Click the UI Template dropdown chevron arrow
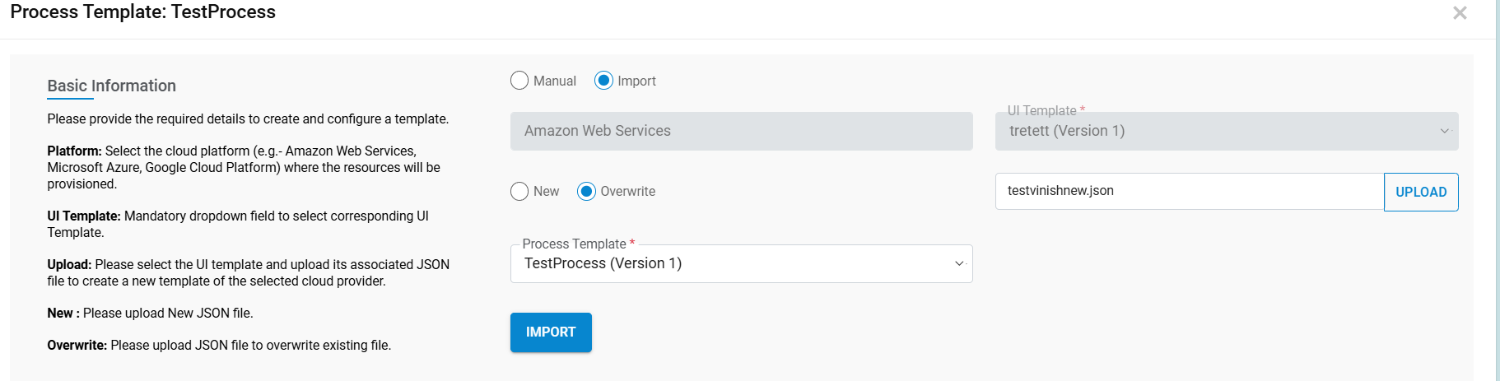Screen dimensions: 1500x381 tap(1444, 132)
